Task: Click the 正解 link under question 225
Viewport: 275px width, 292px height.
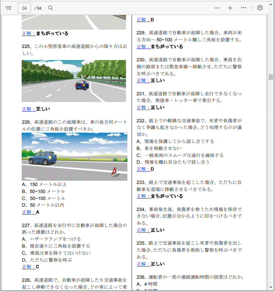Action: (x=29, y=109)
